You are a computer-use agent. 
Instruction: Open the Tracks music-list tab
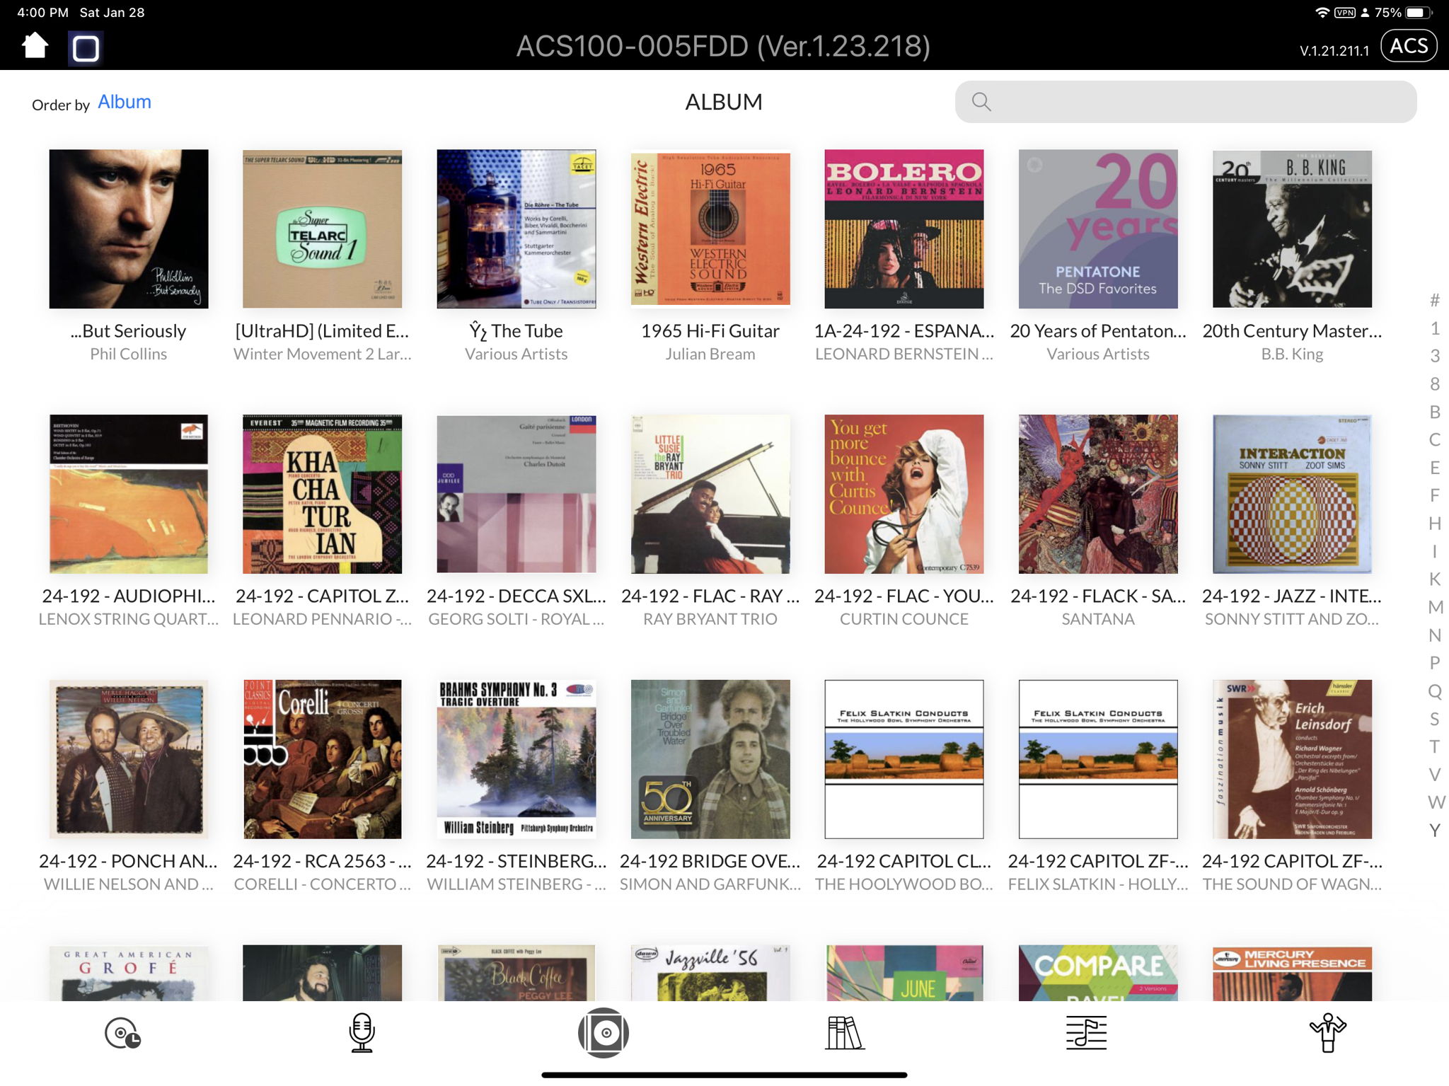click(1086, 1033)
